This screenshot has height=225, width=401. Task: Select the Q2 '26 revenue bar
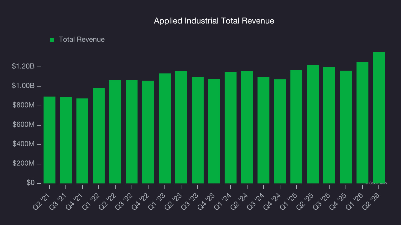point(379,118)
